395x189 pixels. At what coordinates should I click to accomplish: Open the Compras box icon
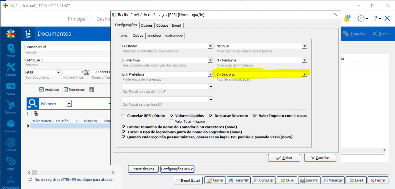click(11, 124)
